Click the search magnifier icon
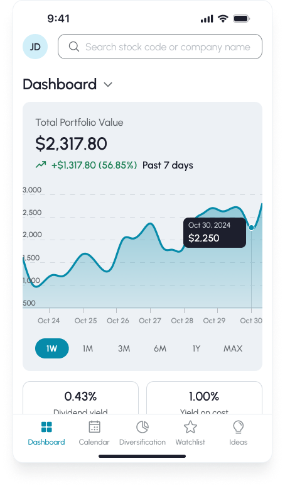 [x=74, y=47]
